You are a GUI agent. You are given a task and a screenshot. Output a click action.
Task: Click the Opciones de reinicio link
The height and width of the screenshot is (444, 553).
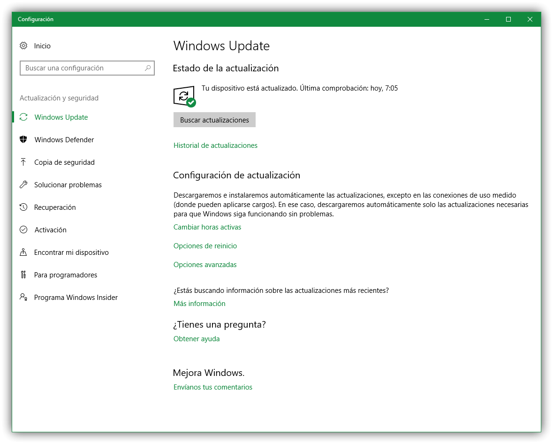(x=205, y=245)
